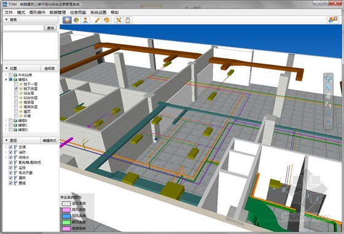Click the top-right notification blocks icon
The width and height of the screenshot is (344, 234).
click(332, 20)
